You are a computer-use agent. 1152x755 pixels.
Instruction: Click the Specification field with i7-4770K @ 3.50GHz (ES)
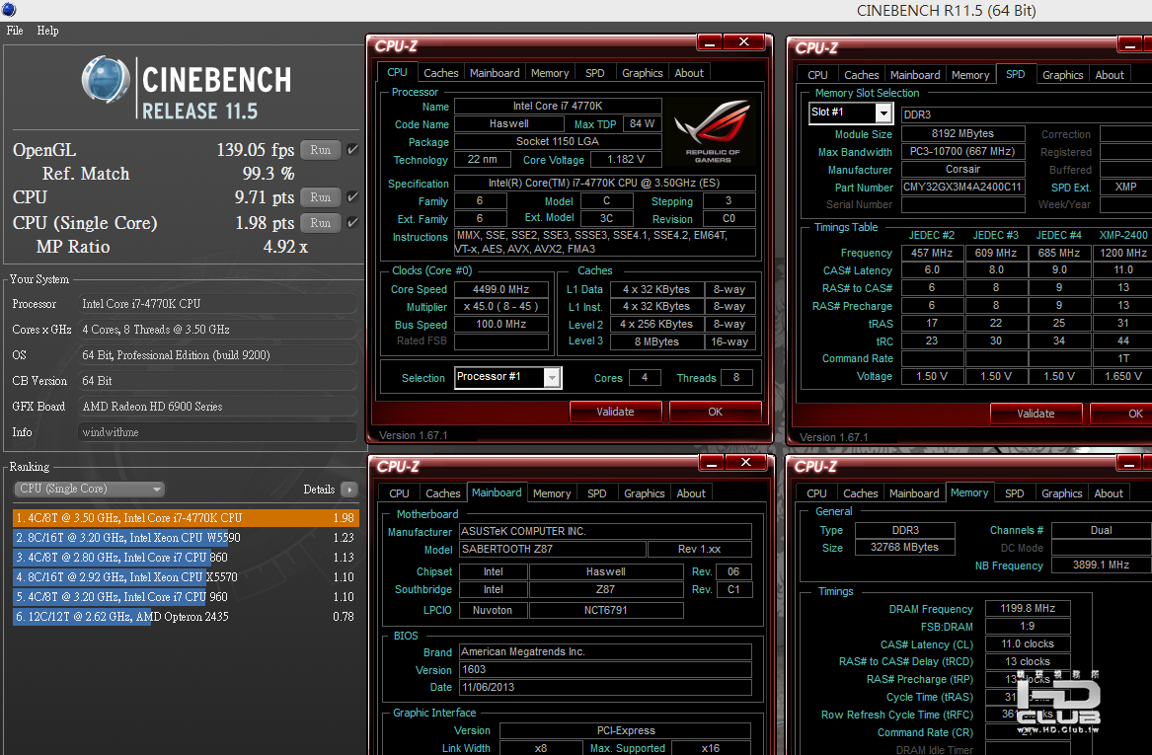605,184
